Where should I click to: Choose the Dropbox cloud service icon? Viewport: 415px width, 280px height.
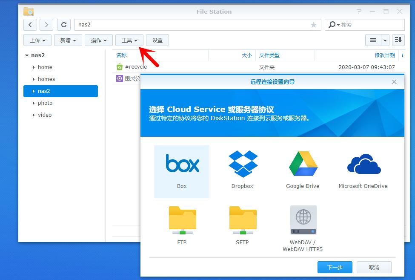(x=243, y=164)
